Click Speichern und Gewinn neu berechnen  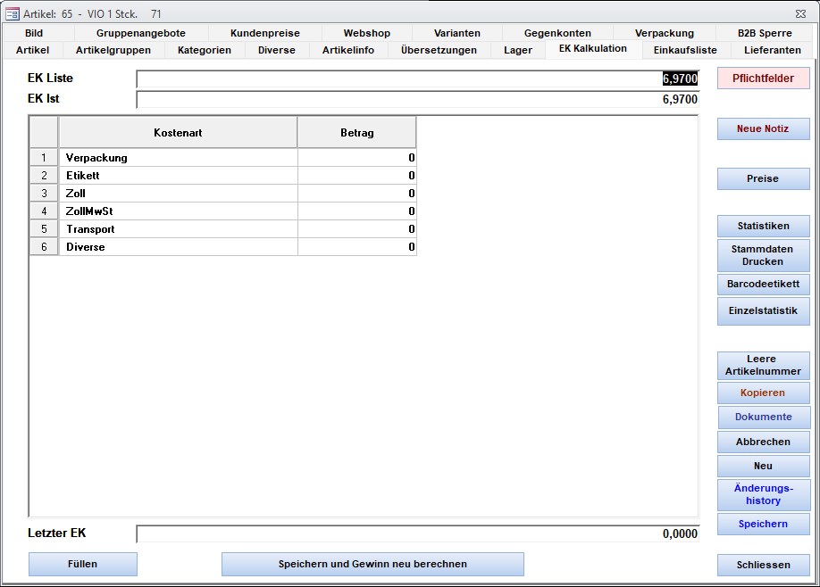tap(372, 564)
